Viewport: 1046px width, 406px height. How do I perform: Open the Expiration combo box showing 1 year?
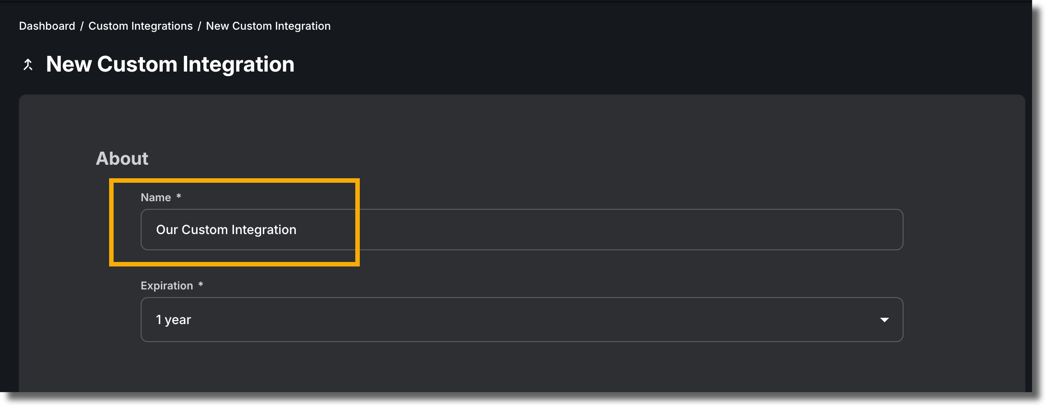[x=522, y=320]
